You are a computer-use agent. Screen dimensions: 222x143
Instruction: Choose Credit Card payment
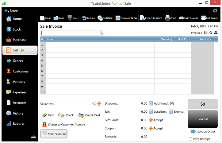[x=89, y=115]
